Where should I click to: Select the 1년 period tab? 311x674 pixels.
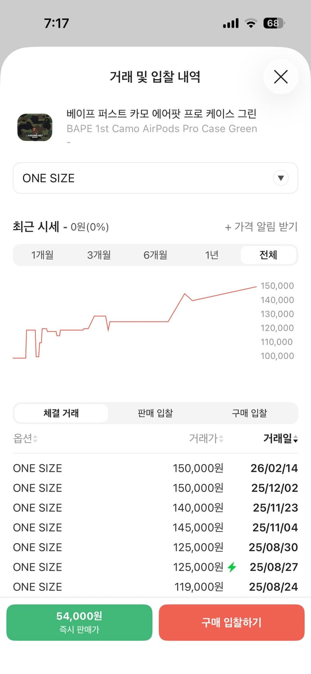211,255
